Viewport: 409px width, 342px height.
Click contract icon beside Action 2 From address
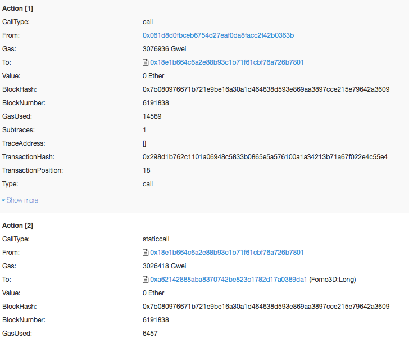click(x=146, y=253)
